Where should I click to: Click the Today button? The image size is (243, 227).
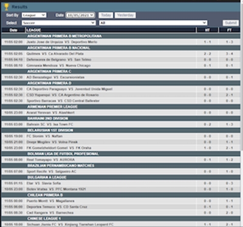click(x=106, y=15)
